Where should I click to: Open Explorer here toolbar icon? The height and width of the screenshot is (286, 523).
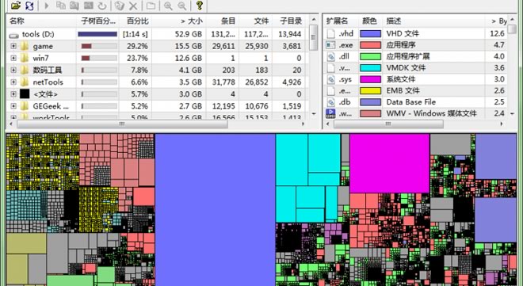74,6
